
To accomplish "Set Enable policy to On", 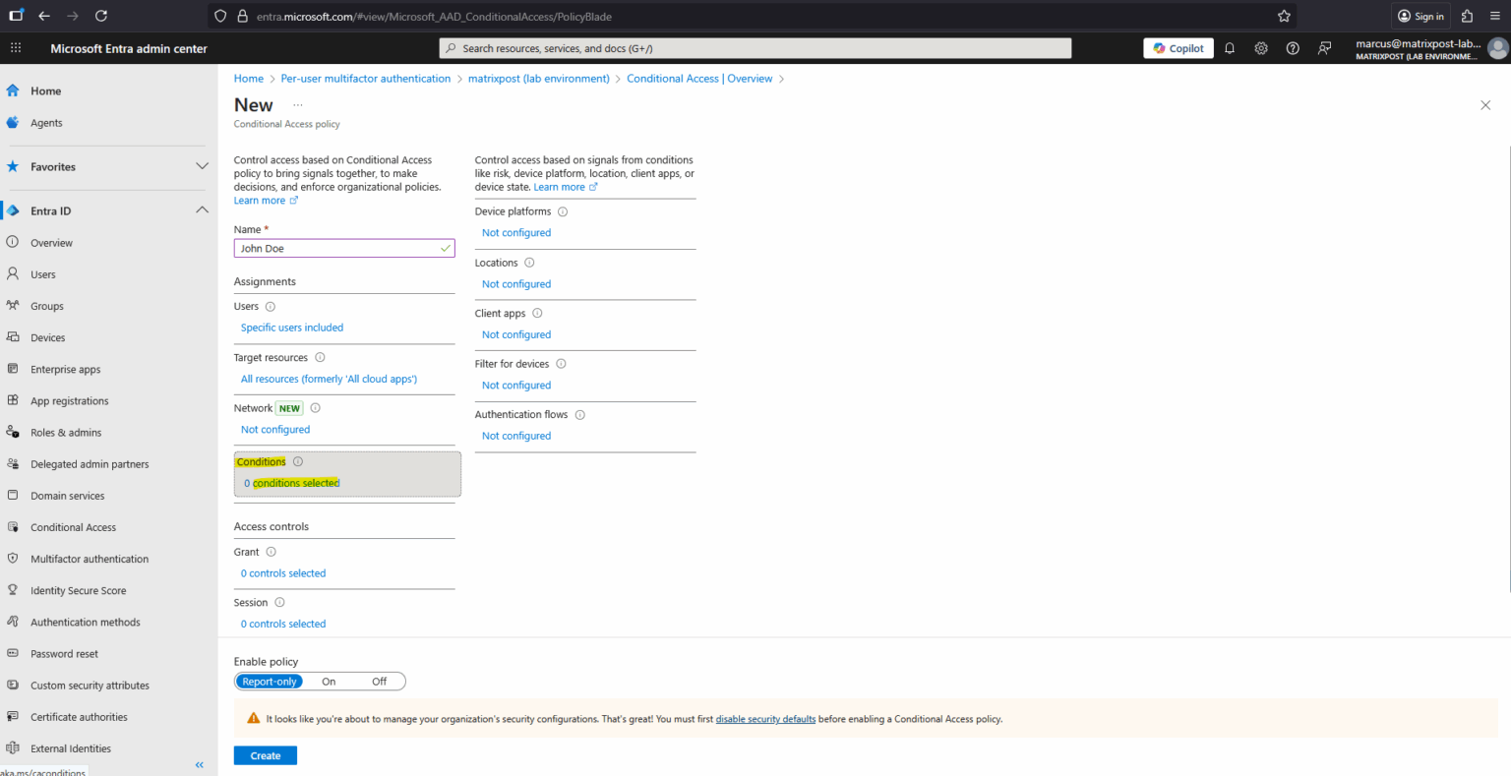I will 329,681.
